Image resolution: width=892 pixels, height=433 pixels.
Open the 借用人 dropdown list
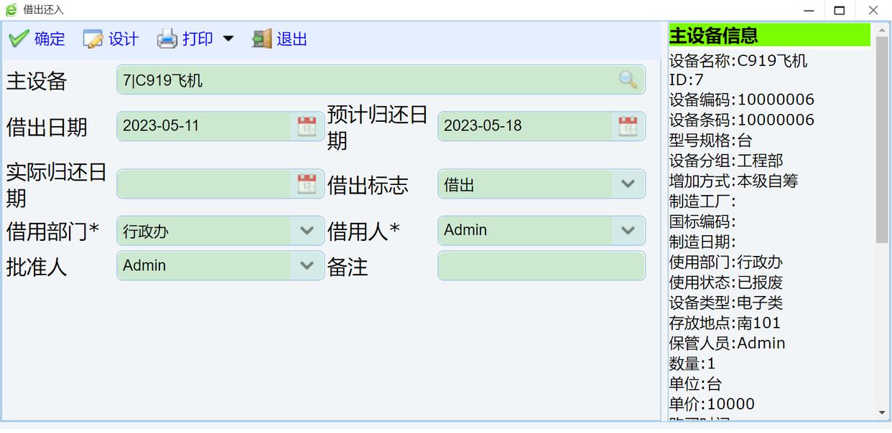pos(628,231)
